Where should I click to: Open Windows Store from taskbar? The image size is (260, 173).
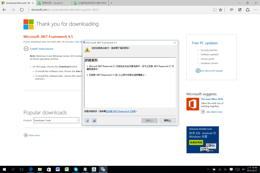(x=49, y=169)
